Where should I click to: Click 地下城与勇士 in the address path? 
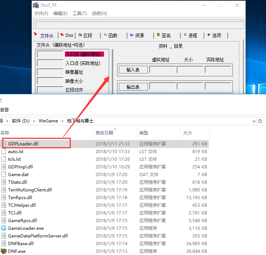pos(80,121)
